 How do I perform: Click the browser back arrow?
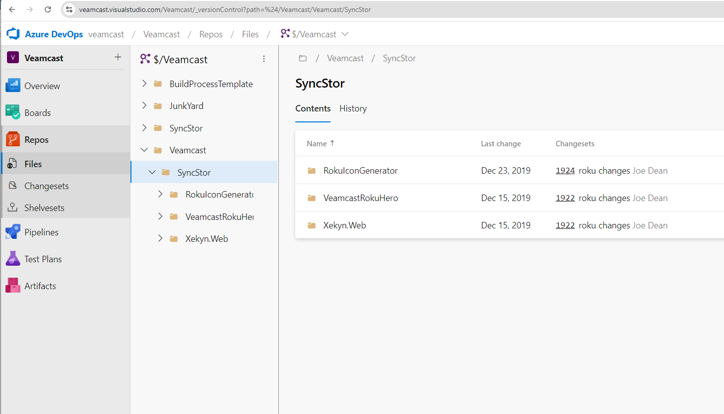point(12,9)
